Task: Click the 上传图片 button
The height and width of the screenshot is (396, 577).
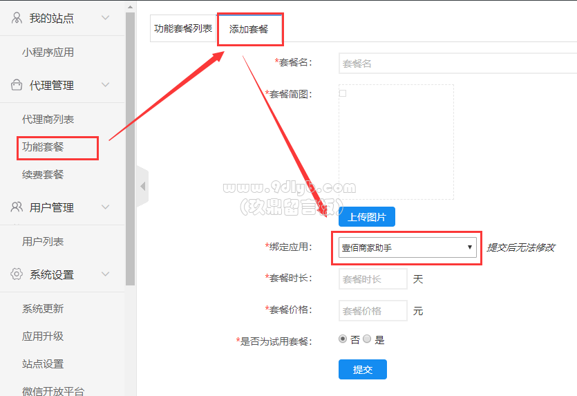Action: (367, 217)
